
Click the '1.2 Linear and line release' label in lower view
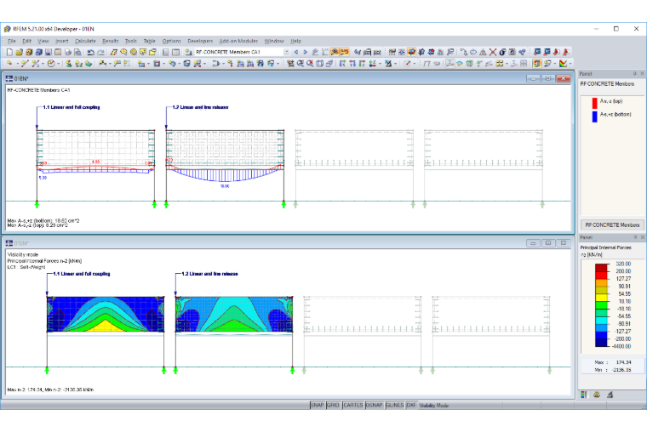point(209,274)
